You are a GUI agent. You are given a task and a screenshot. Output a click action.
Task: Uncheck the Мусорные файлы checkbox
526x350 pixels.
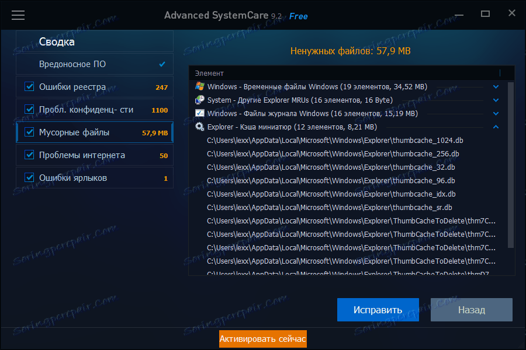(x=29, y=132)
